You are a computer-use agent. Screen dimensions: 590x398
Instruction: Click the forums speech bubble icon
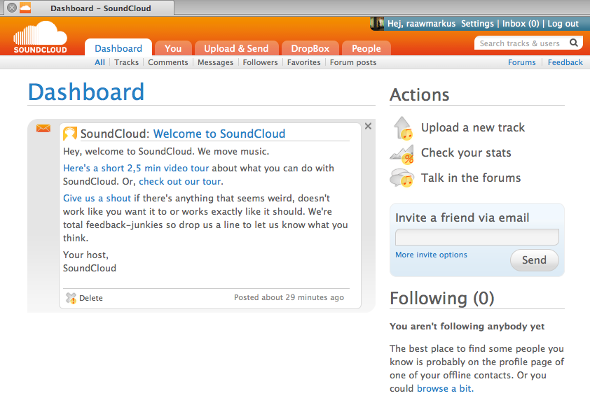[402, 178]
